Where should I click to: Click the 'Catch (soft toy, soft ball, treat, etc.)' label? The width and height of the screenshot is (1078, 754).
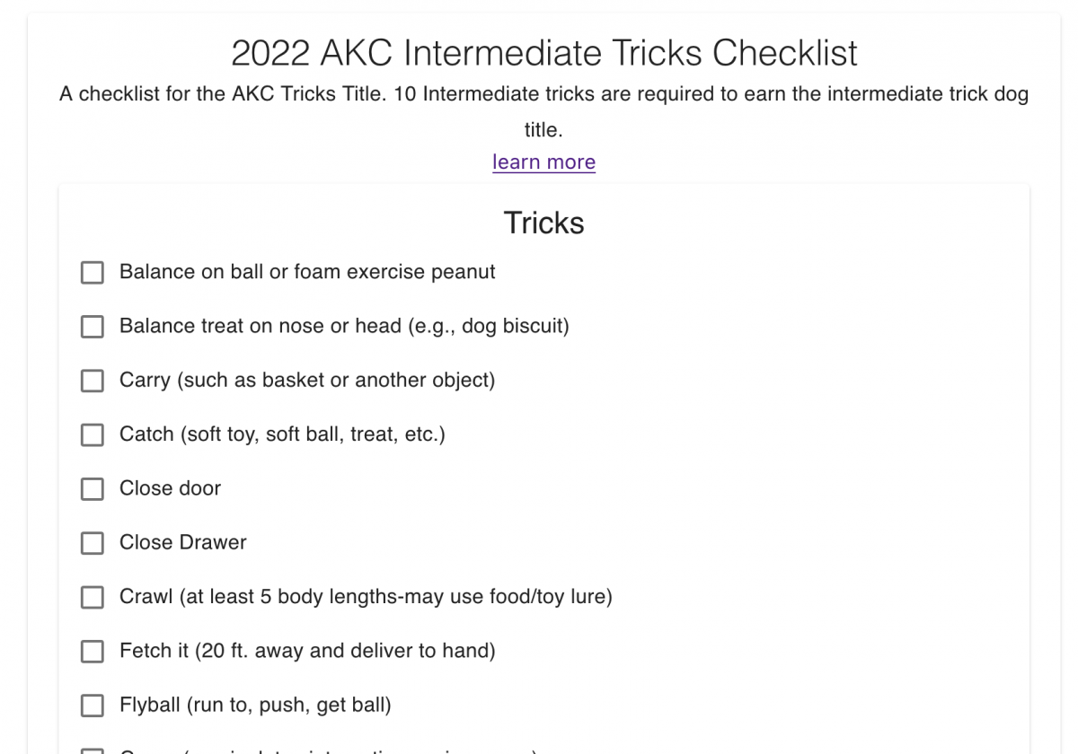click(282, 434)
